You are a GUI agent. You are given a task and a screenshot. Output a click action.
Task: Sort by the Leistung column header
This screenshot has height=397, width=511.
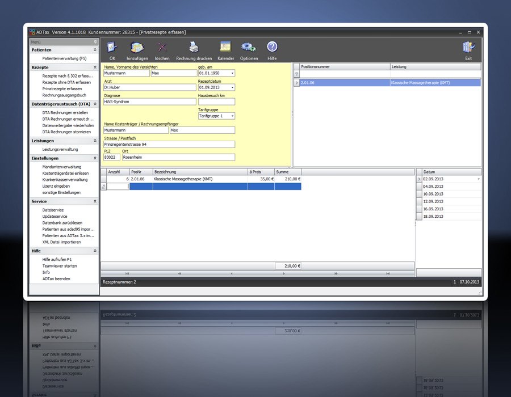[x=435, y=67]
